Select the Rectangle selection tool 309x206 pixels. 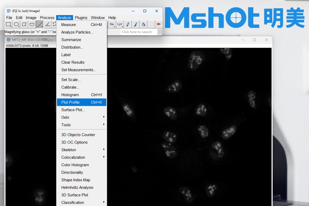(x=9, y=24)
